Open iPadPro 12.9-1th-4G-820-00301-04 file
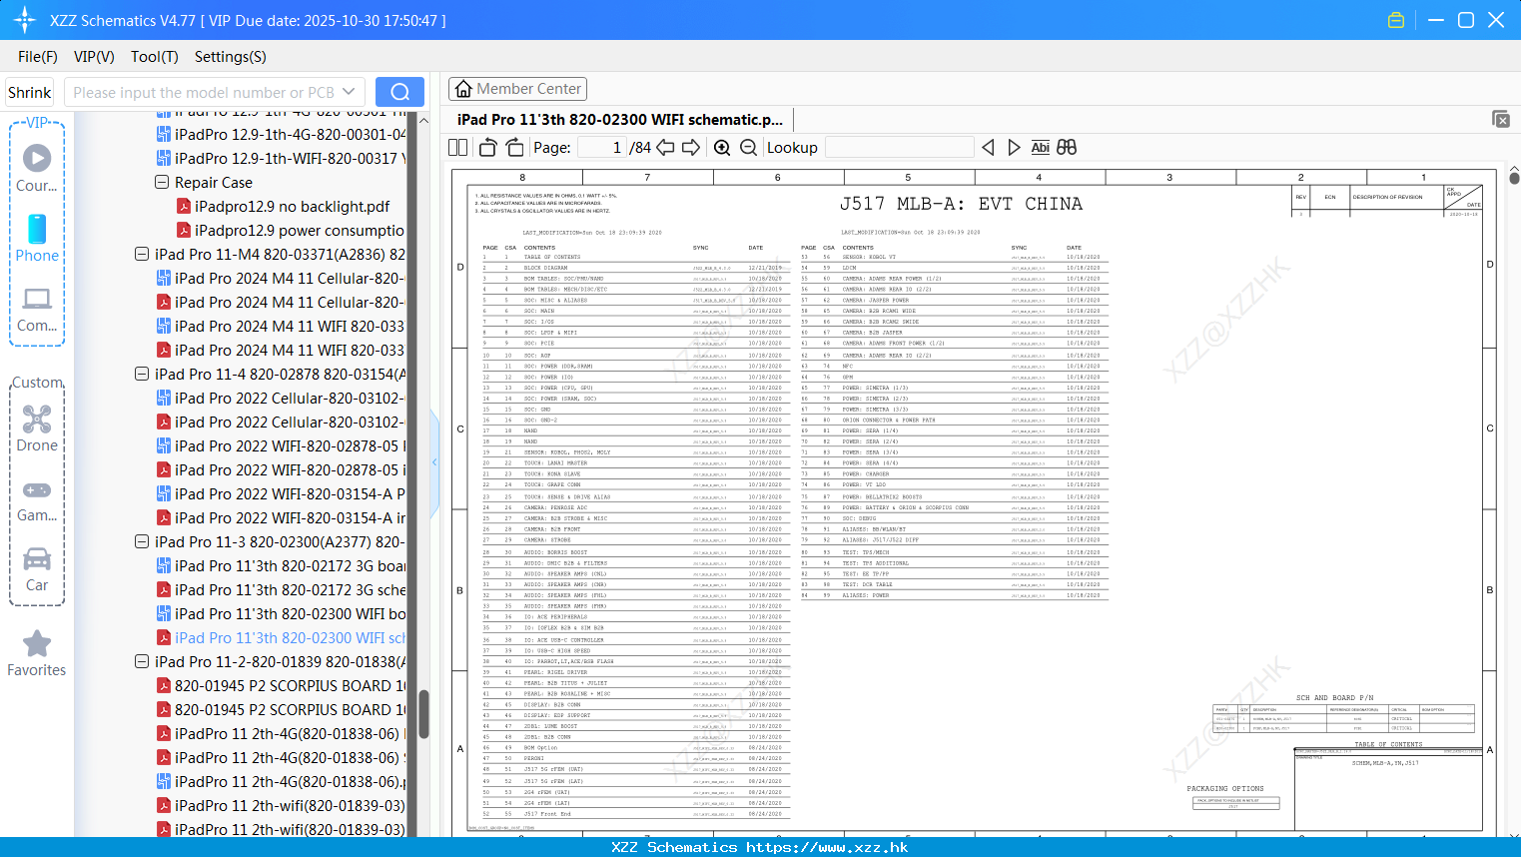Screen dimensions: 1521x857 (x=290, y=134)
